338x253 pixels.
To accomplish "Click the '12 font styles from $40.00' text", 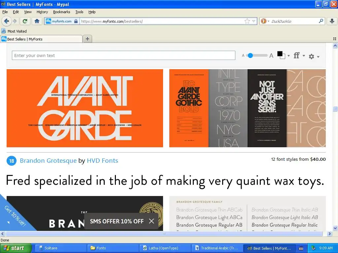I will tap(298, 159).
